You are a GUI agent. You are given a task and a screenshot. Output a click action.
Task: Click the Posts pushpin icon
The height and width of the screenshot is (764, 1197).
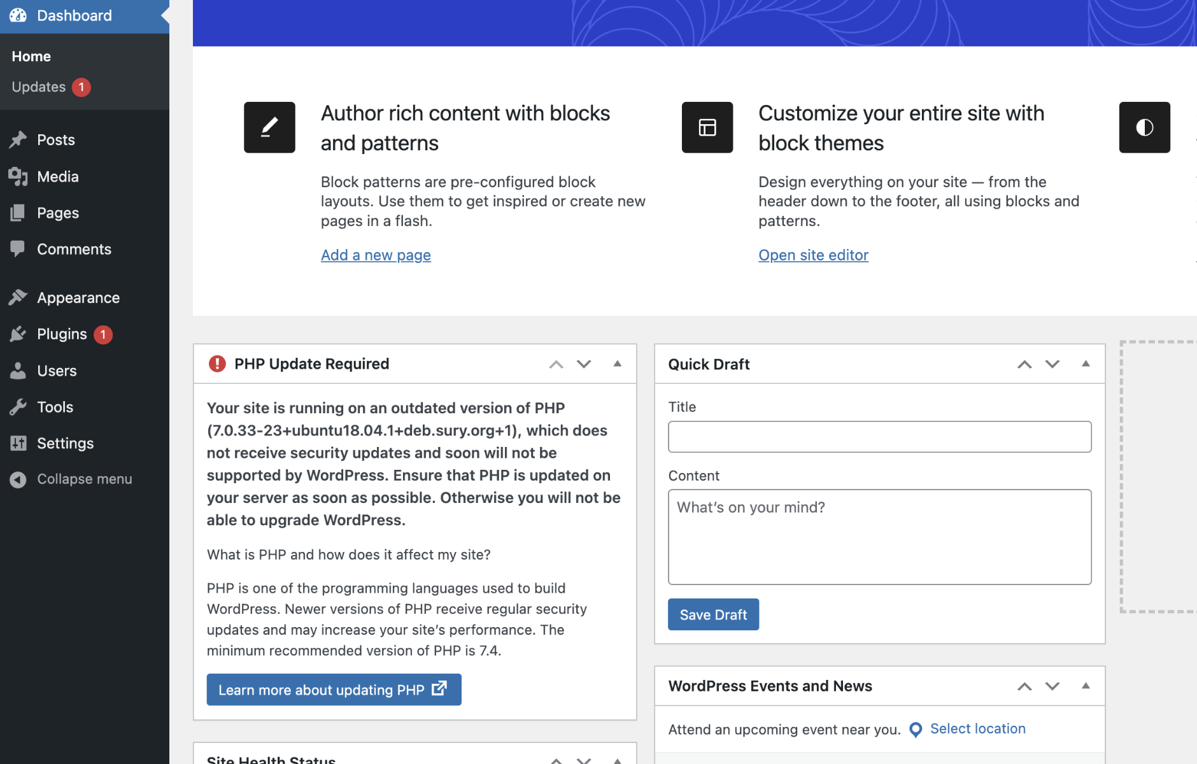pyautogui.click(x=18, y=139)
